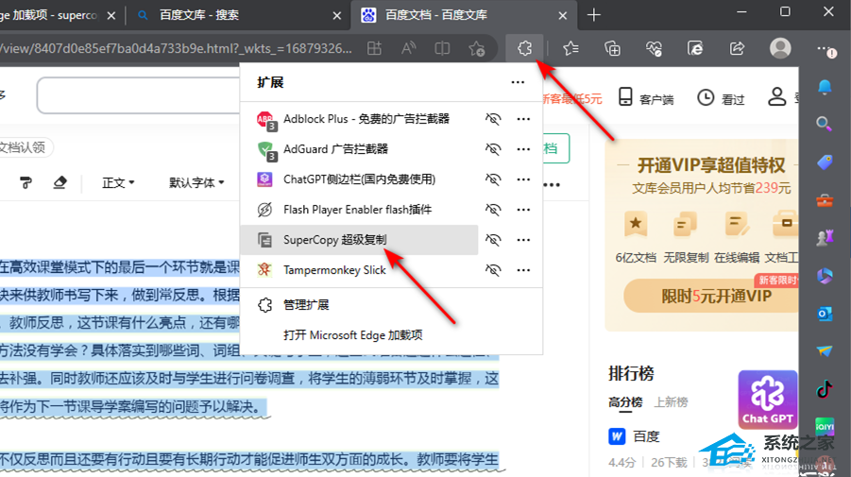Open the sidebar Microsoft 365 icon
The image size is (851, 477).
pyautogui.click(x=825, y=276)
